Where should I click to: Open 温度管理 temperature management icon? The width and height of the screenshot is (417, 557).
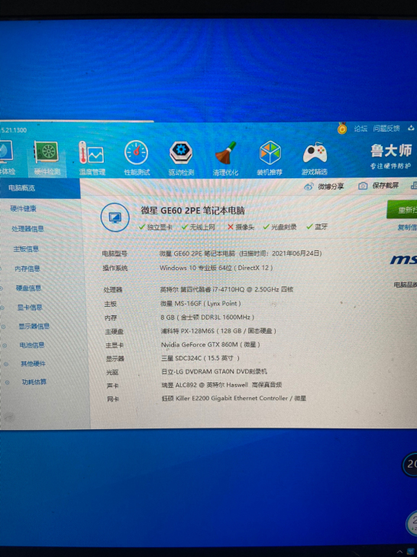point(92,158)
